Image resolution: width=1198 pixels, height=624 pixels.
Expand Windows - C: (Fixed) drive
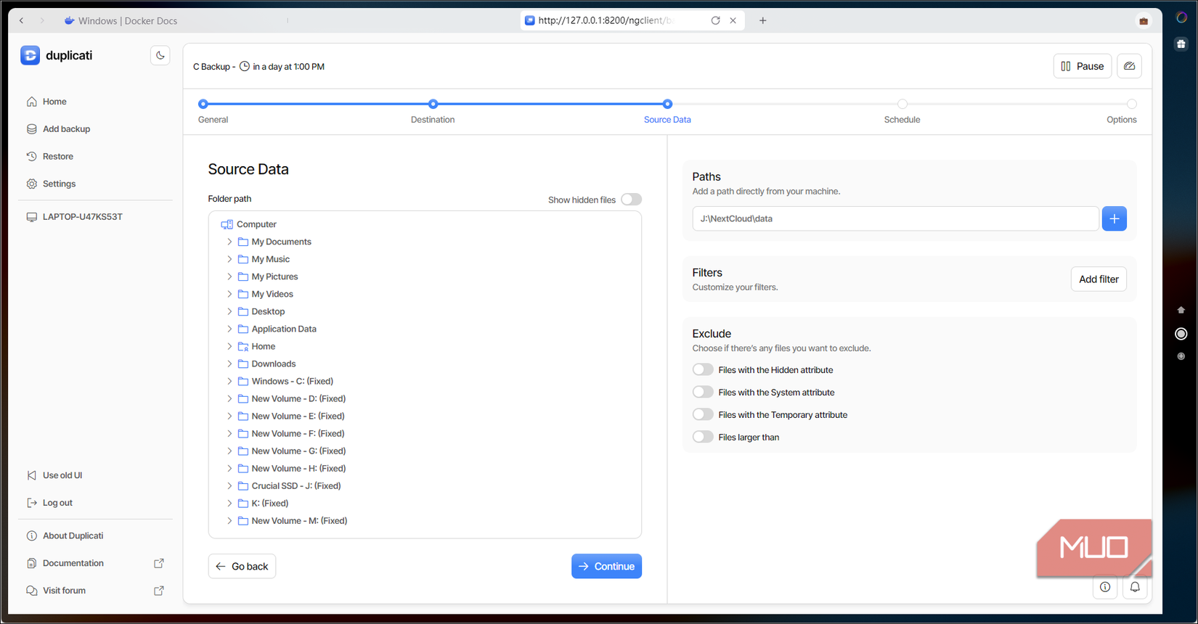click(x=229, y=381)
